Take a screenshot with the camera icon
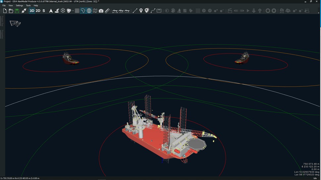This screenshot has height=180, width=321. pyautogui.click(x=101, y=11)
